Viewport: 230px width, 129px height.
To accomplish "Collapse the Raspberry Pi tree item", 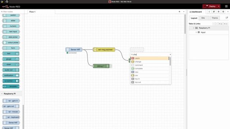I will [x=194, y=28].
